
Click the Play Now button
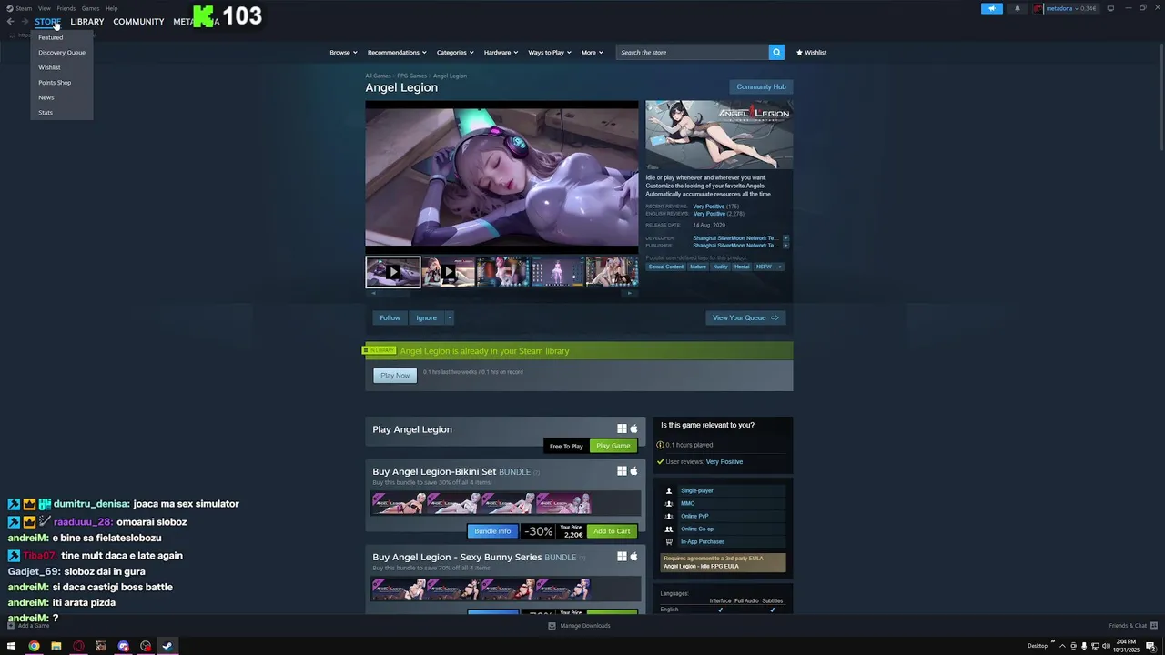tap(395, 375)
